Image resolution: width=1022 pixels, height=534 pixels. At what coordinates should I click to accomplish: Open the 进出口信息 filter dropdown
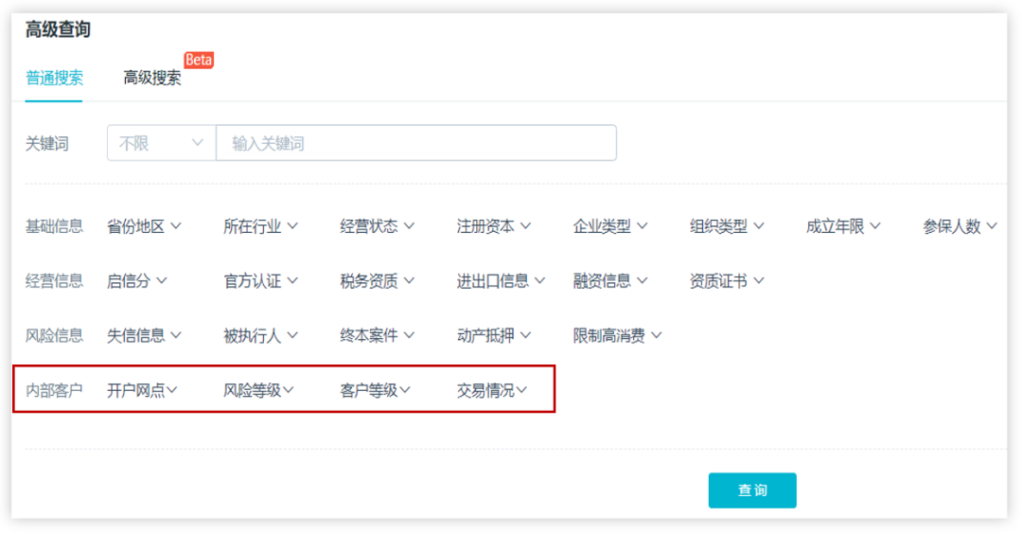tap(502, 281)
